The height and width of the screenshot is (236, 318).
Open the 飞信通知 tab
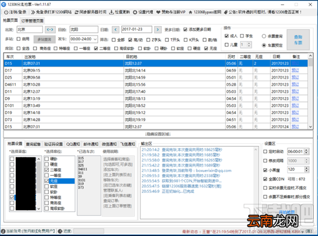(x=127, y=144)
